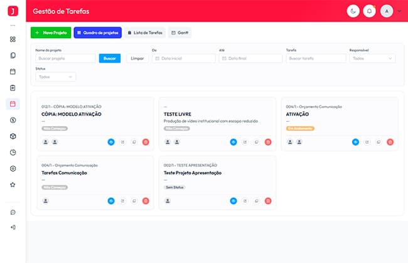Open user menu chevron beside avatar
Screen dimensions: 408x263
(x=399, y=11)
